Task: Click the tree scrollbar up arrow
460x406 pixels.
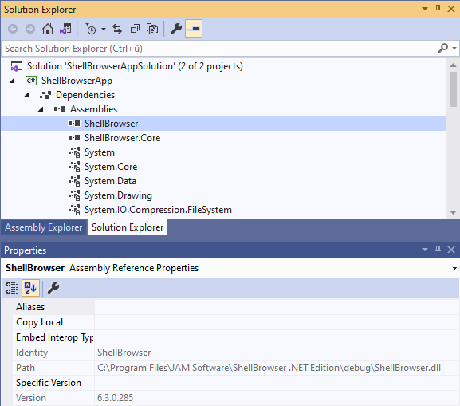Action: (x=453, y=65)
